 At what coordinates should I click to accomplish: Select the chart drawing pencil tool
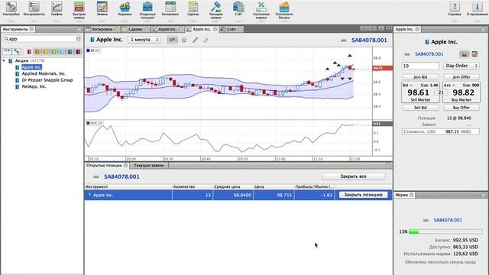pyautogui.click(x=195, y=40)
